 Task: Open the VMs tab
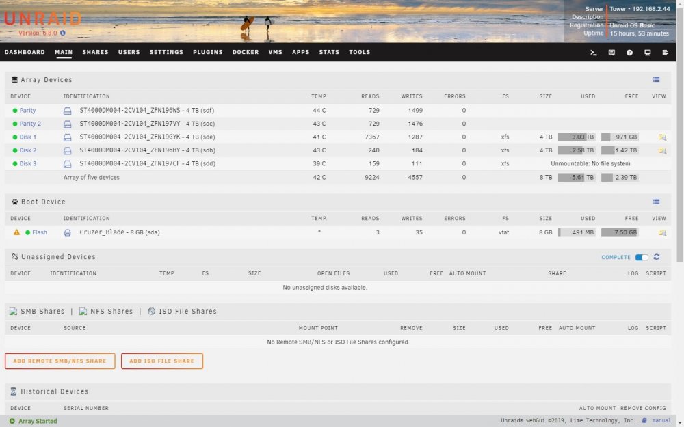(x=275, y=52)
